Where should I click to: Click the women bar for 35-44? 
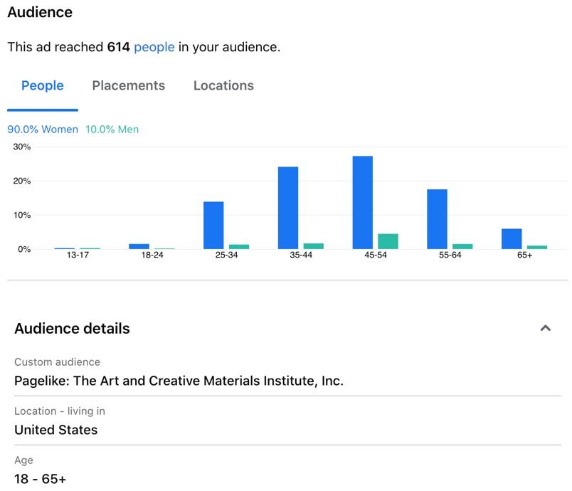288,208
